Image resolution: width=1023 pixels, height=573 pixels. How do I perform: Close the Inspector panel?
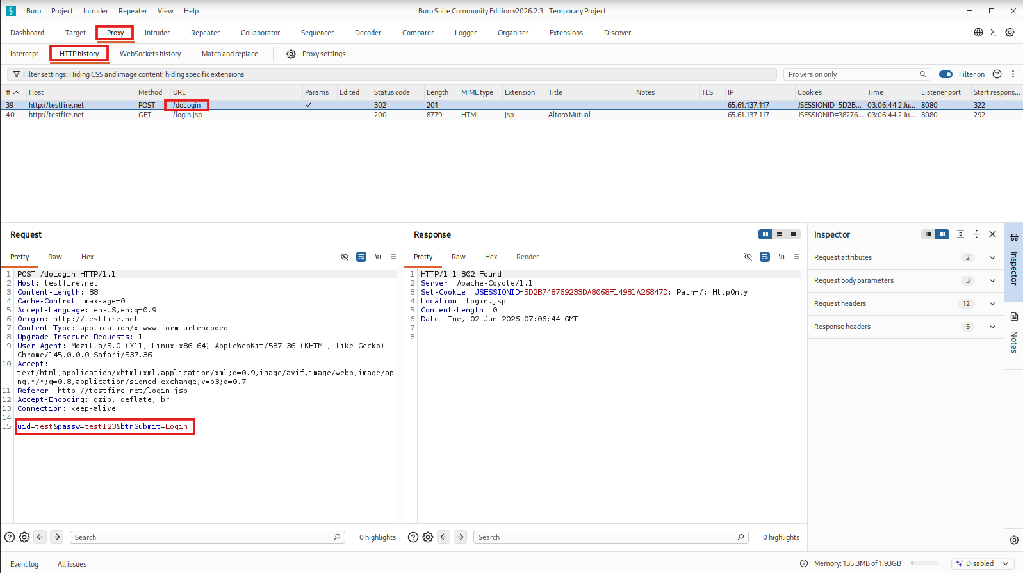[992, 234]
